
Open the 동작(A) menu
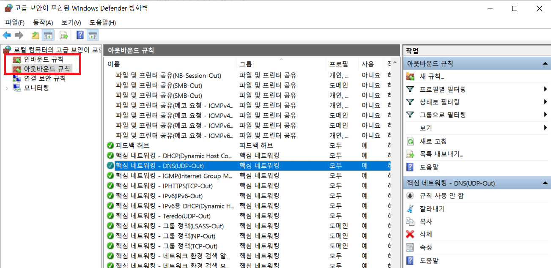pyautogui.click(x=43, y=22)
